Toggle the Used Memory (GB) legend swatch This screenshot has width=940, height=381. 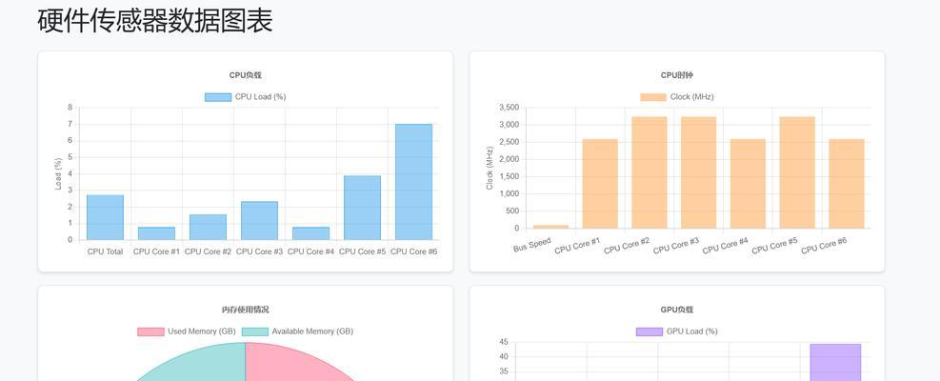click(x=150, y=331)
